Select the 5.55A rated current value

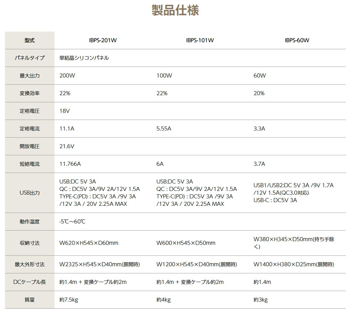pos(164,129)
